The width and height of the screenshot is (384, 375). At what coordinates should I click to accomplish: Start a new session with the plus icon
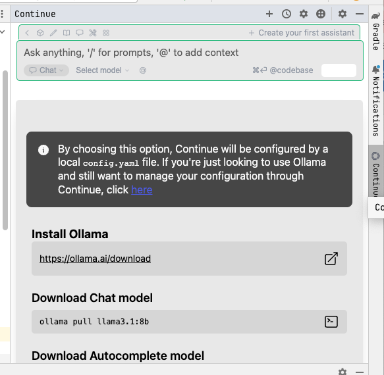click(x=269, y=14)
